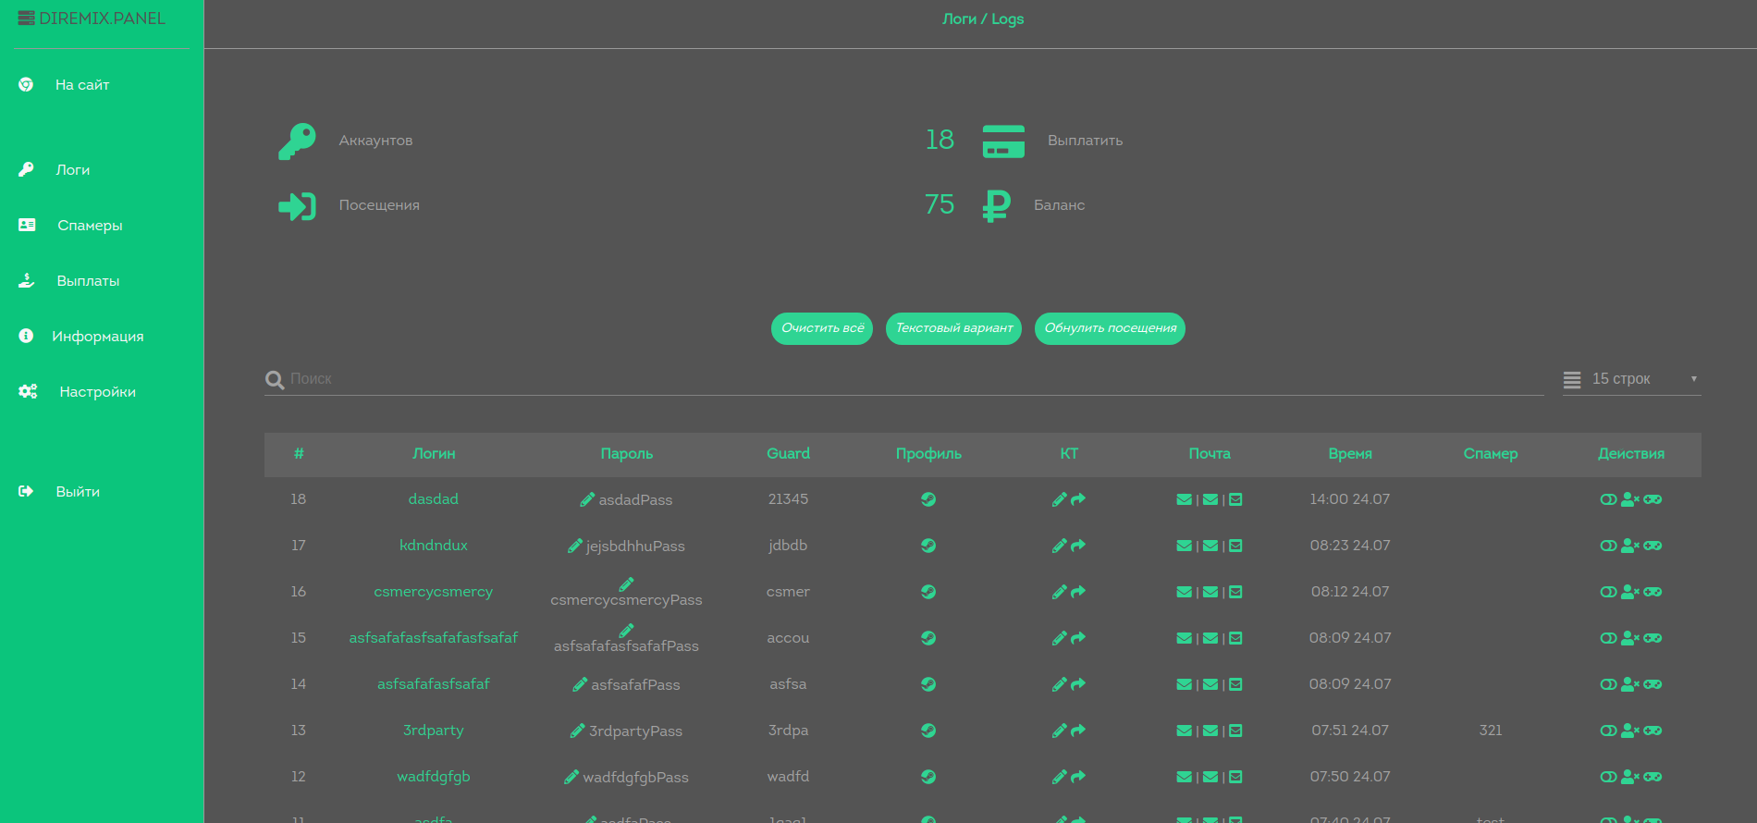Click КТ share arrow in kdndndux row
The height and width of the screenshot is (823, 1757).
(x=1078, y=546)
